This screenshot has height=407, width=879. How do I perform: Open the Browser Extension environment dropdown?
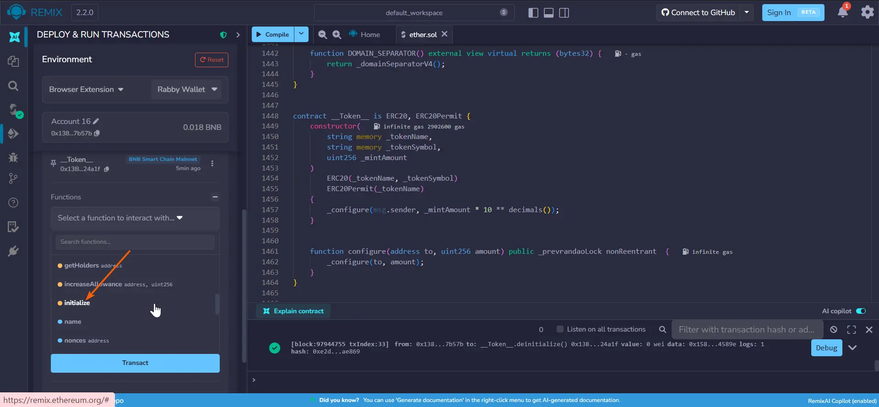pos(87,90)
